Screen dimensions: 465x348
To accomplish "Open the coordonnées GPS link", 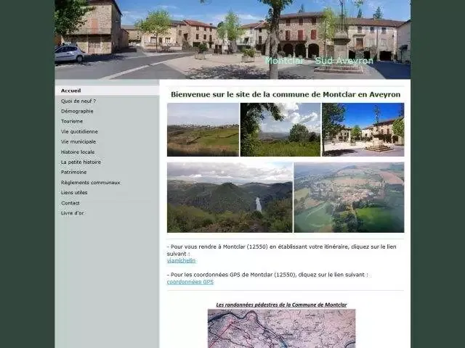I will [190, 282].
